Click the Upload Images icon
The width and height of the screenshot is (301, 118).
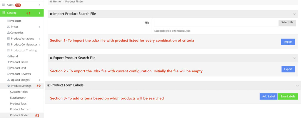[8, 80]
